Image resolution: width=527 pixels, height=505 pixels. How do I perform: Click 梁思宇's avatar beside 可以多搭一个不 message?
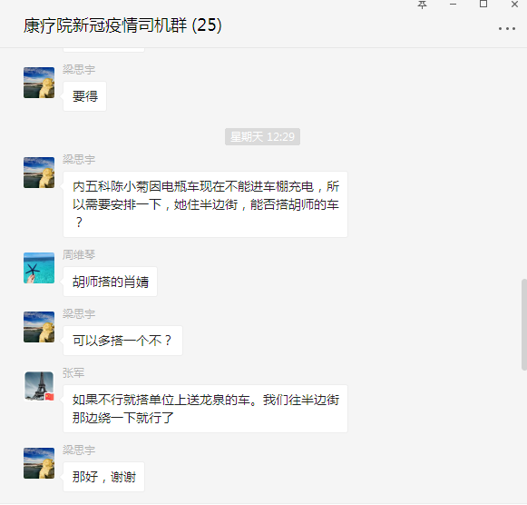(x=39, y=327)
